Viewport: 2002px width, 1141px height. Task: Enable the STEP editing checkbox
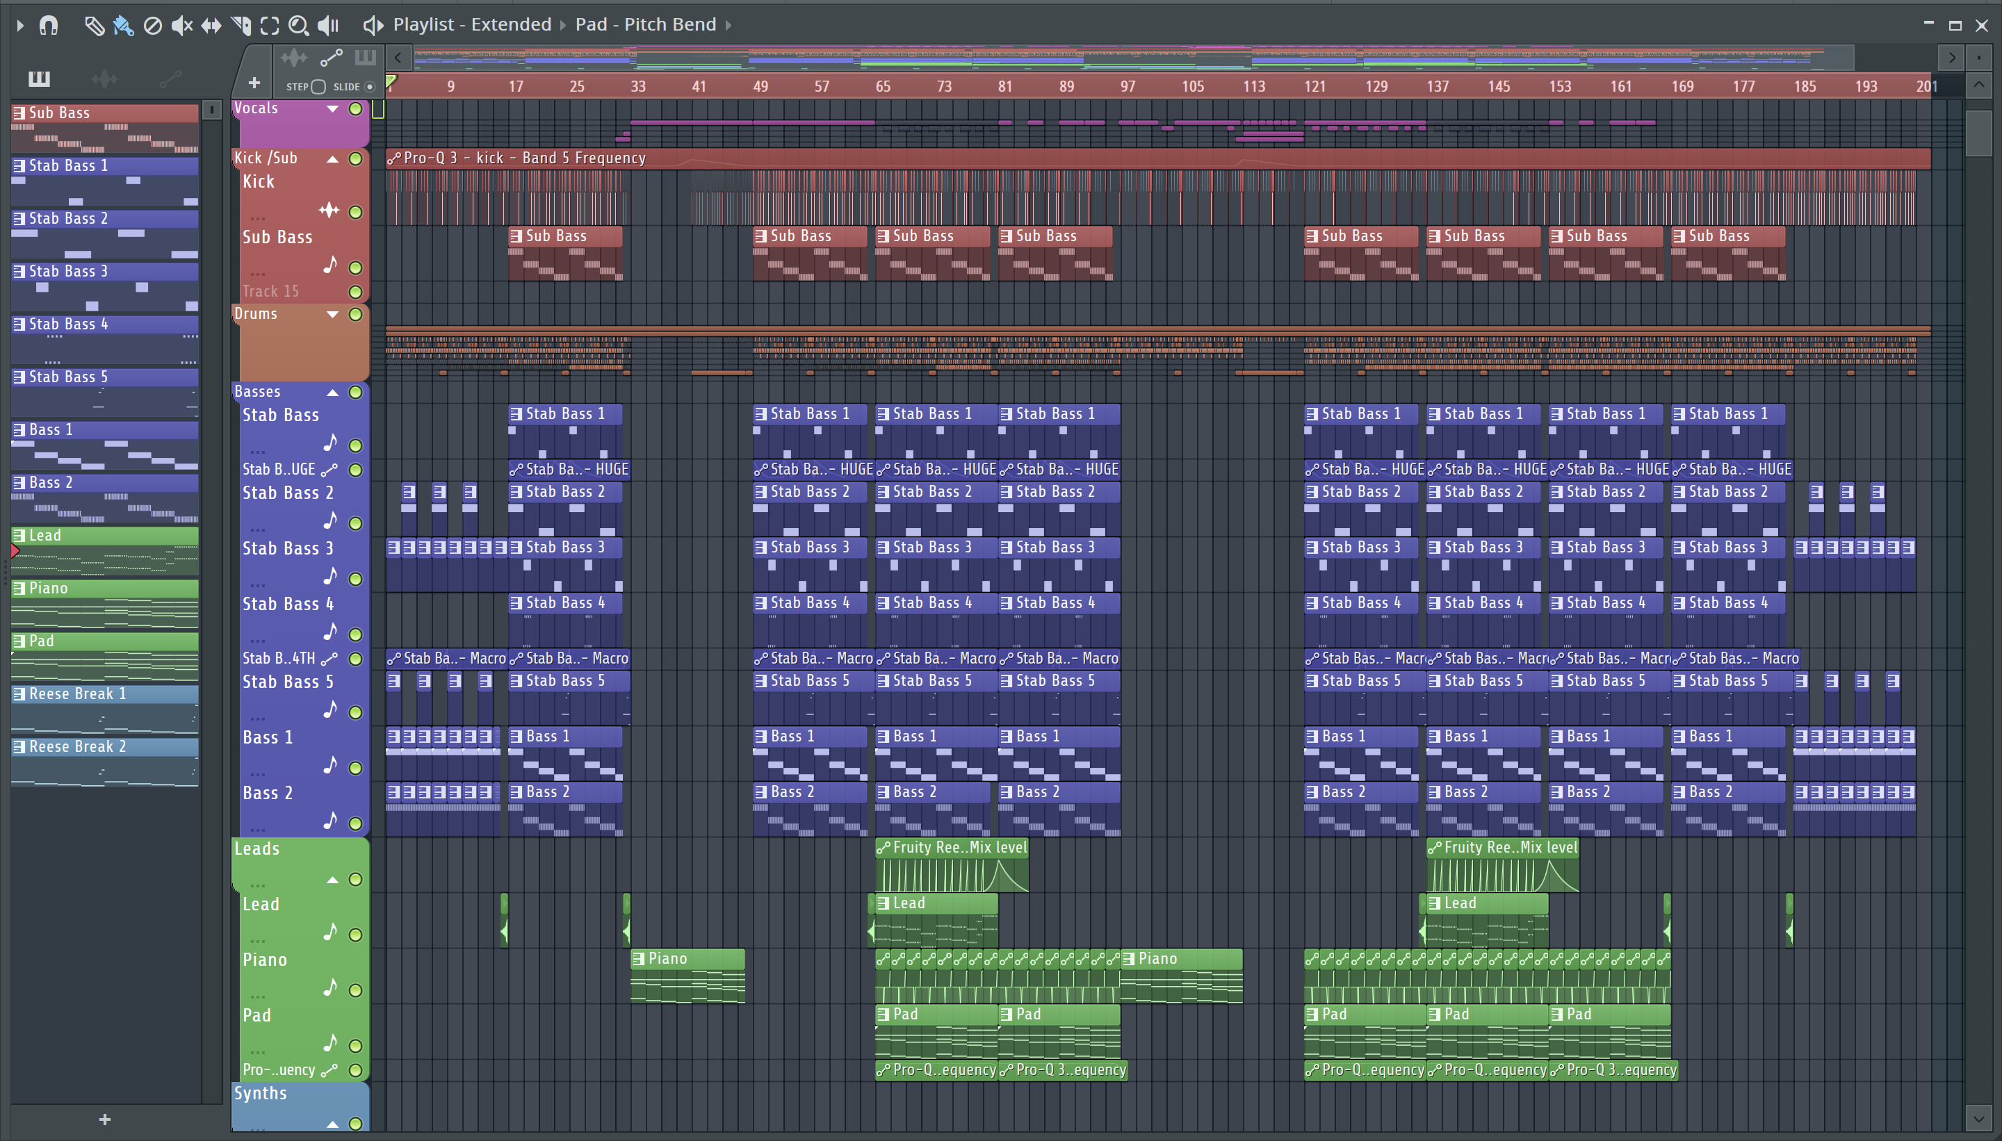[x=318, y=87]
